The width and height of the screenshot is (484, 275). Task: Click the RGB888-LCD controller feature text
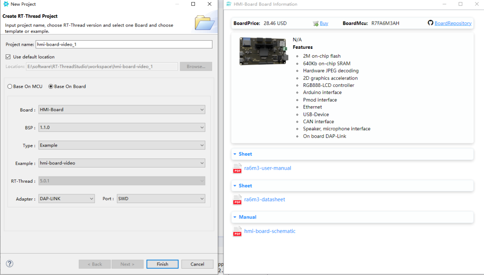328,85
